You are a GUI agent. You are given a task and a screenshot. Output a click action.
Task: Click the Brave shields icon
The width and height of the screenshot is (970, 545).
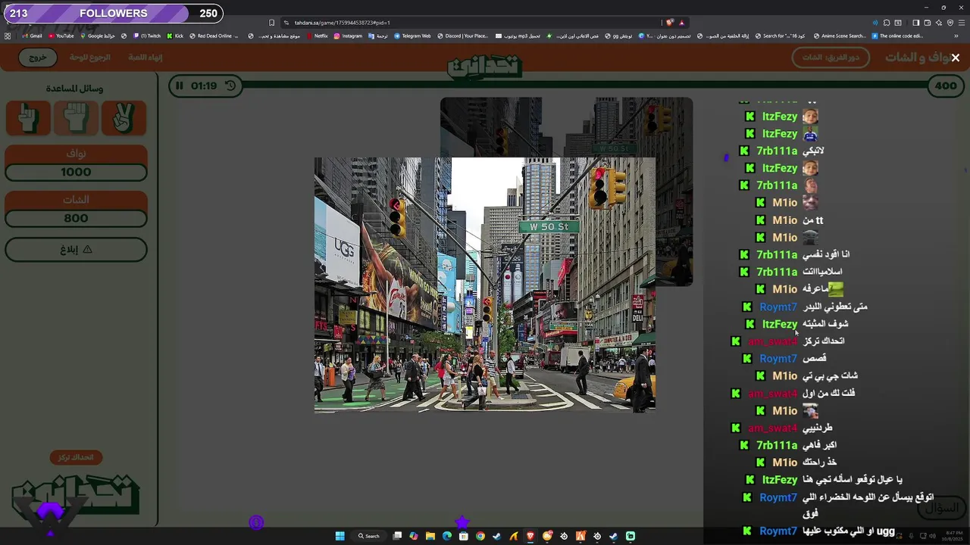(x=669, y=23)
